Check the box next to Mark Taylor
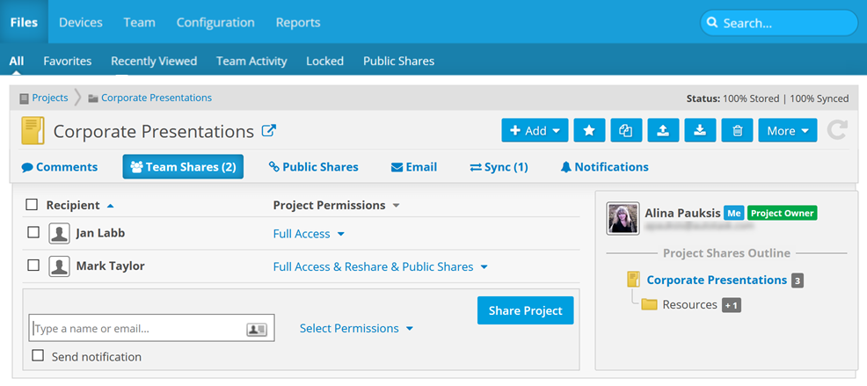Screen dimensions: 867x386 coord(33,266)
